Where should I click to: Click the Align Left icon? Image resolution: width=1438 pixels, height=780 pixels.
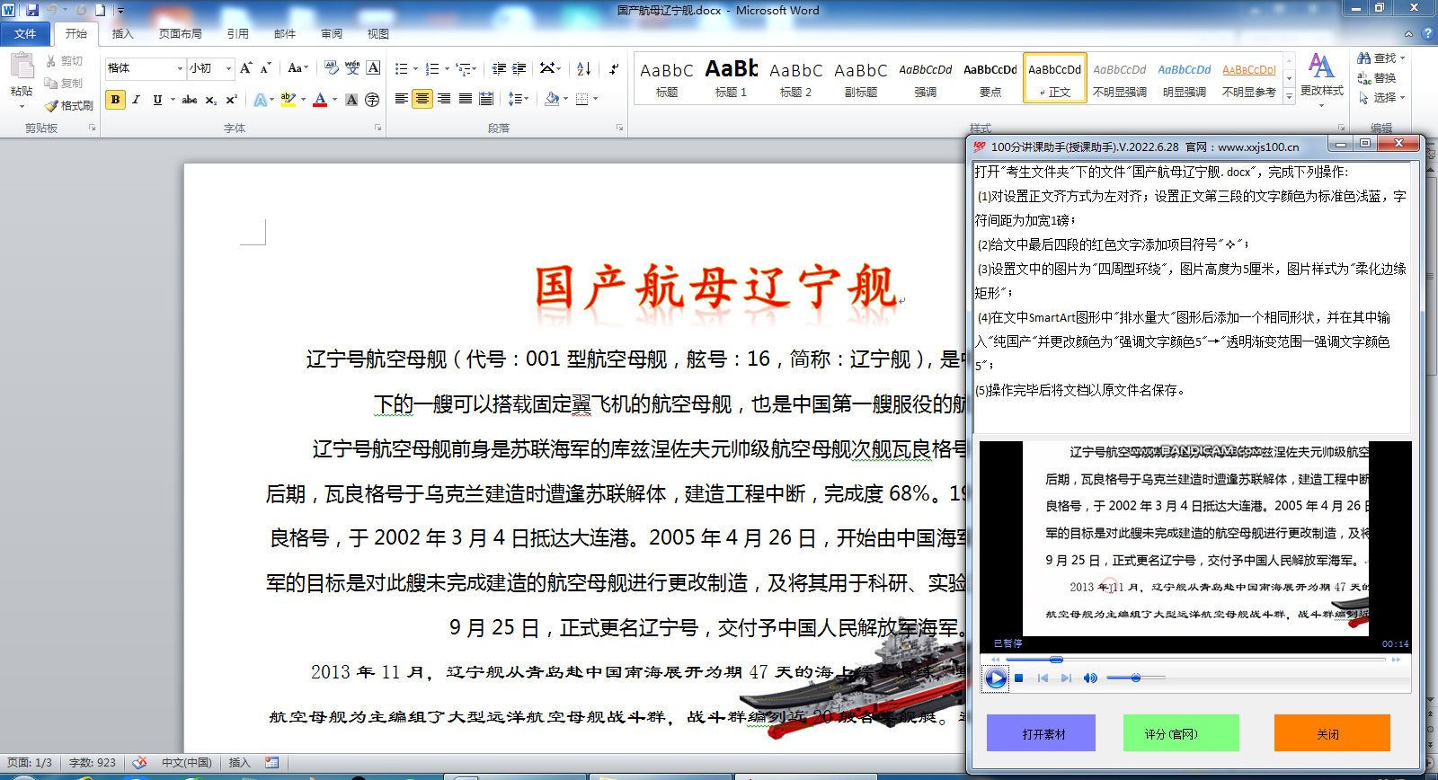coord(402,99)
